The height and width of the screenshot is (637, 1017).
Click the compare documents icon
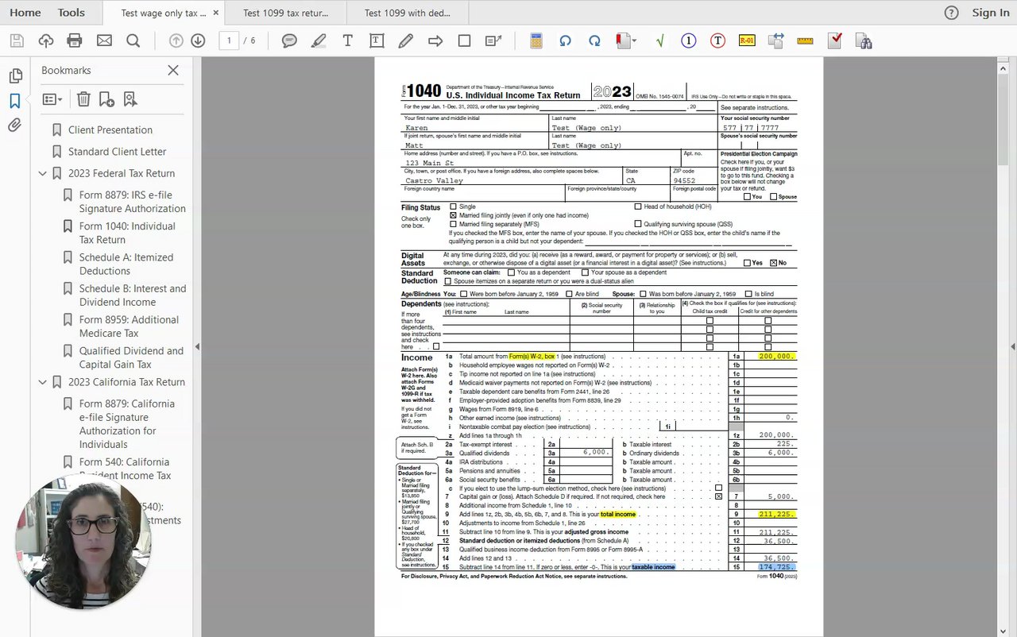(x=776, y=41)
